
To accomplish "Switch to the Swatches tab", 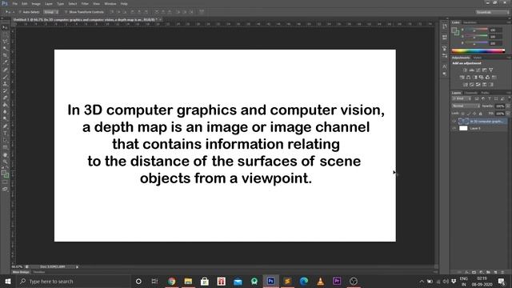I will pyautogui.click(x=470, y=22).
